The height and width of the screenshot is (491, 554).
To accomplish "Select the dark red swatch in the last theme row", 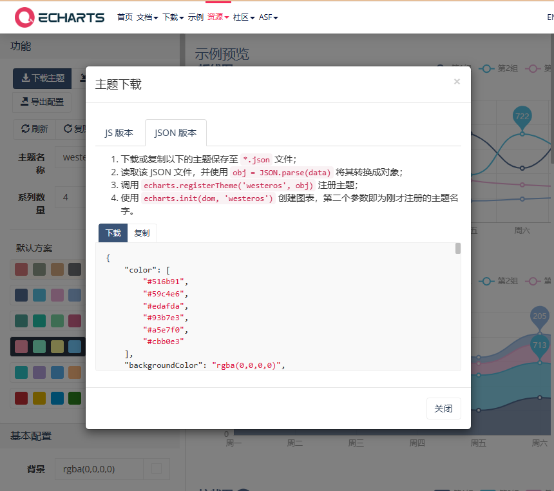I will [21, 398].
